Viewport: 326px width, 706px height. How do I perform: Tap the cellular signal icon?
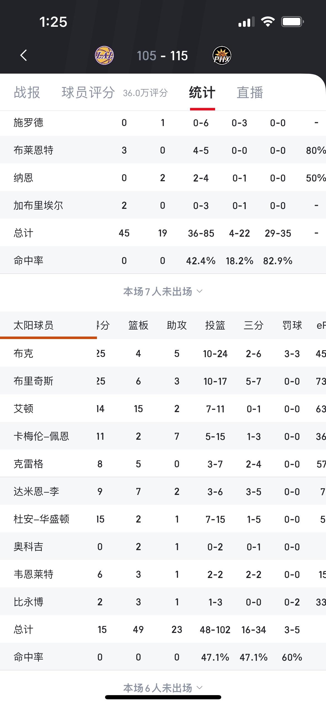(247, 21)
